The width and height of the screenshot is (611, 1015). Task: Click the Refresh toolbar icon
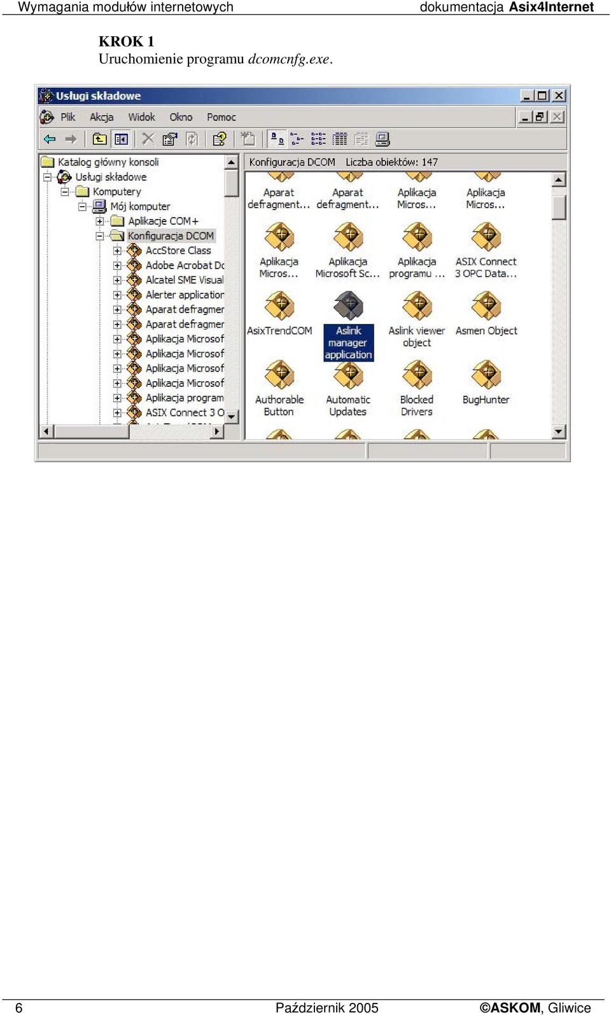(192, 139)
